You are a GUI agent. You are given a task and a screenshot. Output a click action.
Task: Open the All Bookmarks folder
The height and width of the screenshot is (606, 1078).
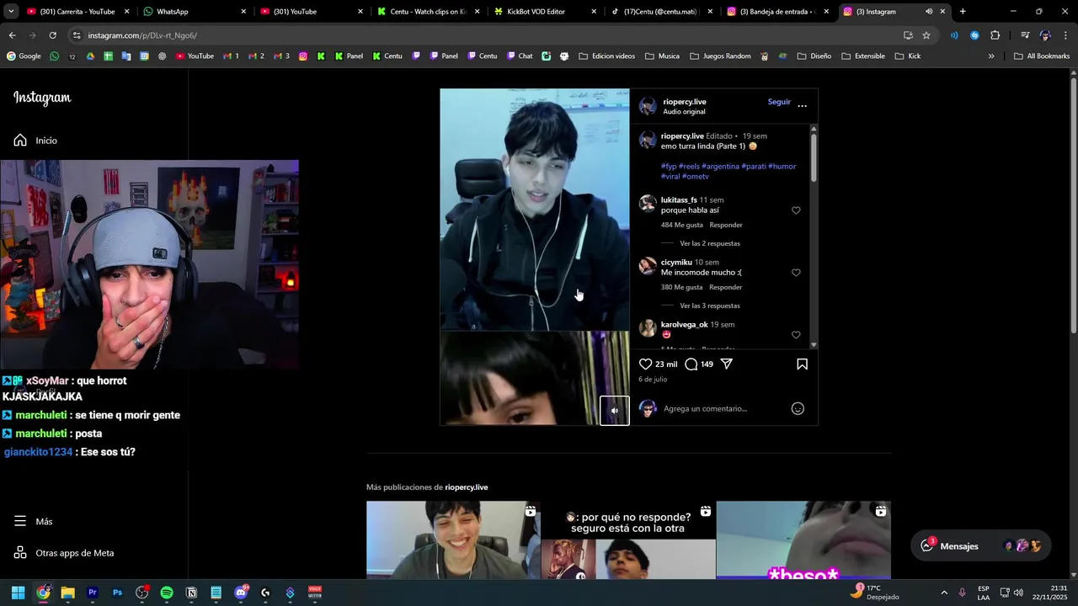pos(1042,56)
